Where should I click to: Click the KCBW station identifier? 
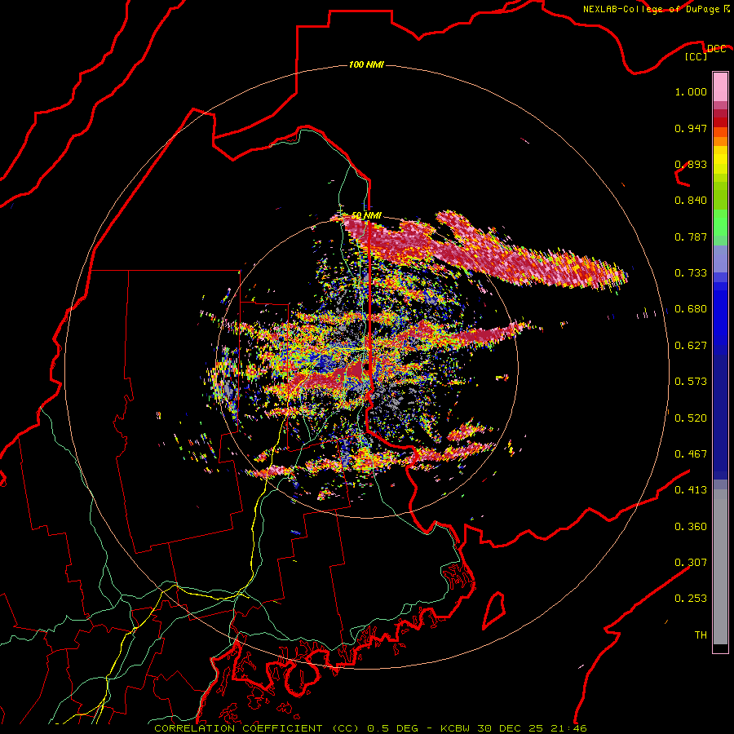point(457,728)
